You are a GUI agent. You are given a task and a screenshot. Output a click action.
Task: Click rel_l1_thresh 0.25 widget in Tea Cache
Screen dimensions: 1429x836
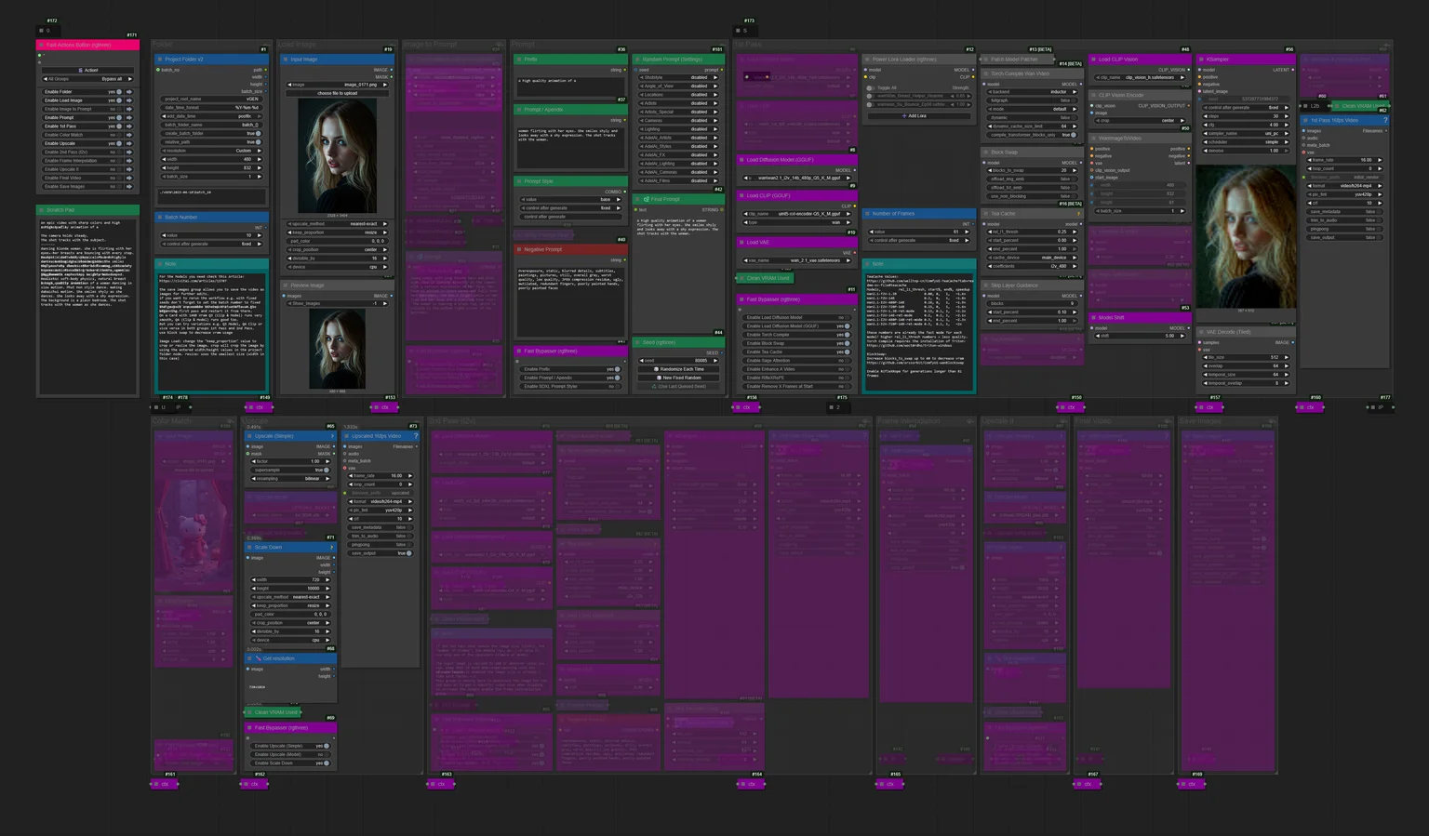[x=1031, y=232]
